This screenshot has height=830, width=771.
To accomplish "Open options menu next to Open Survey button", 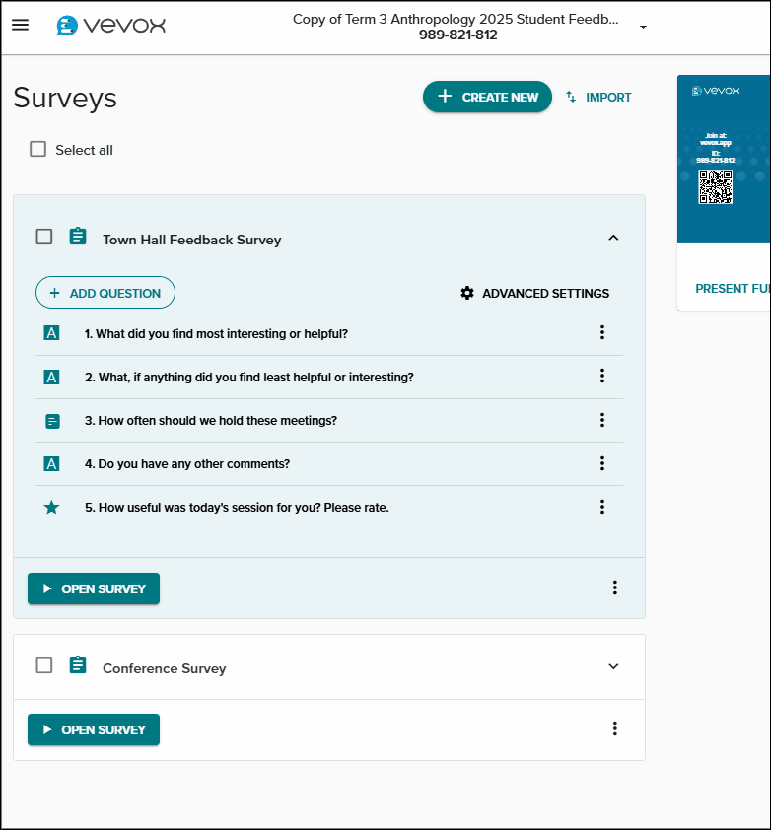I will tap(614, 588).
